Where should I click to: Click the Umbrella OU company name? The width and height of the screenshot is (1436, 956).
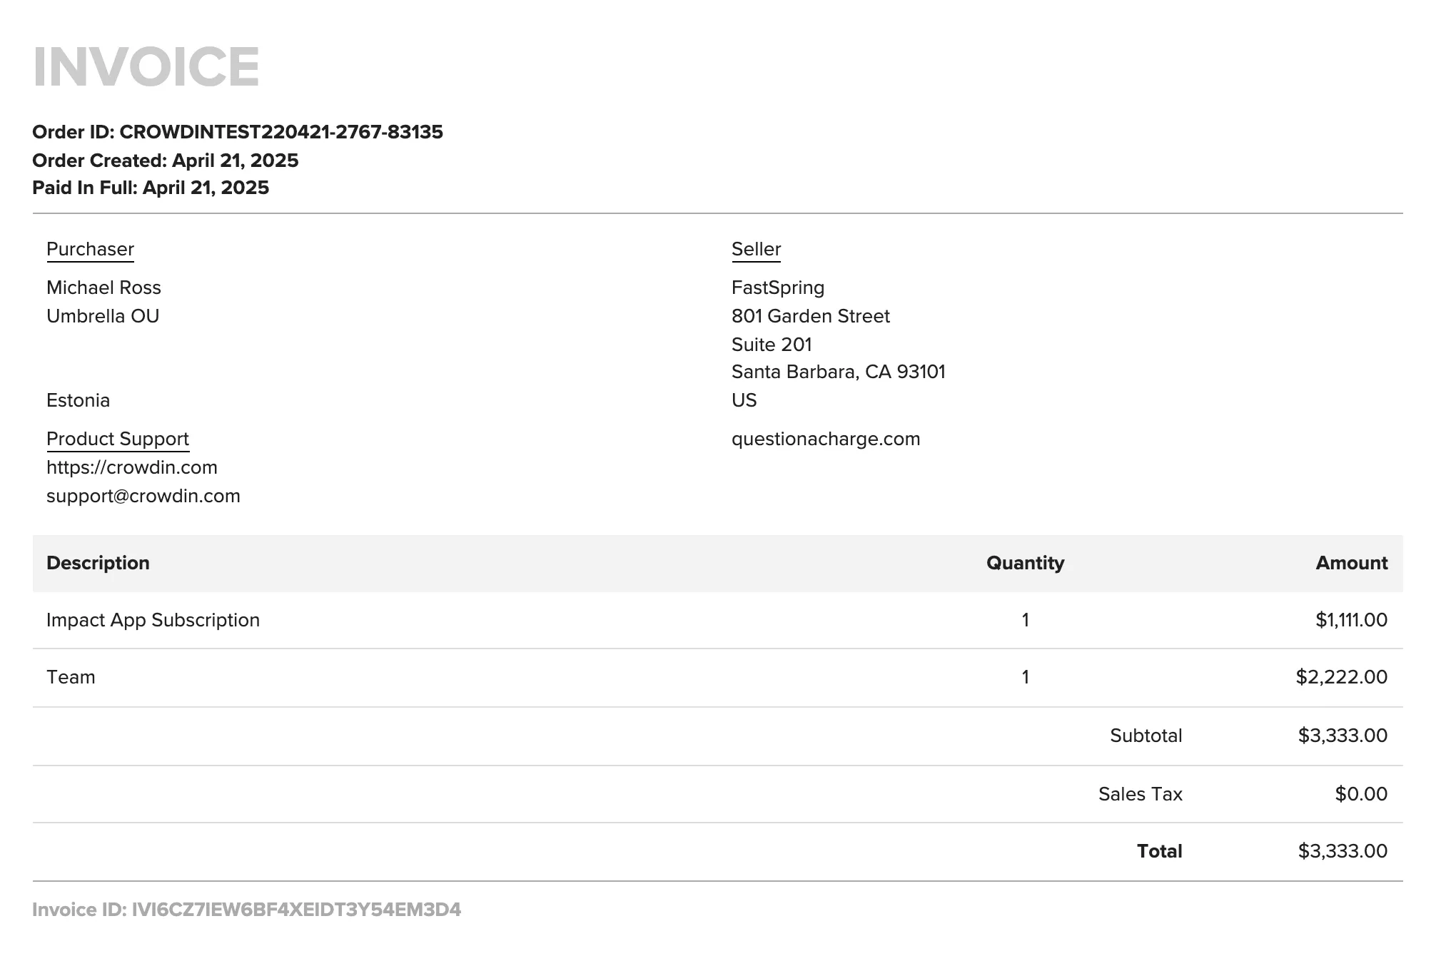pyautogui.click(x=103, y=315)
